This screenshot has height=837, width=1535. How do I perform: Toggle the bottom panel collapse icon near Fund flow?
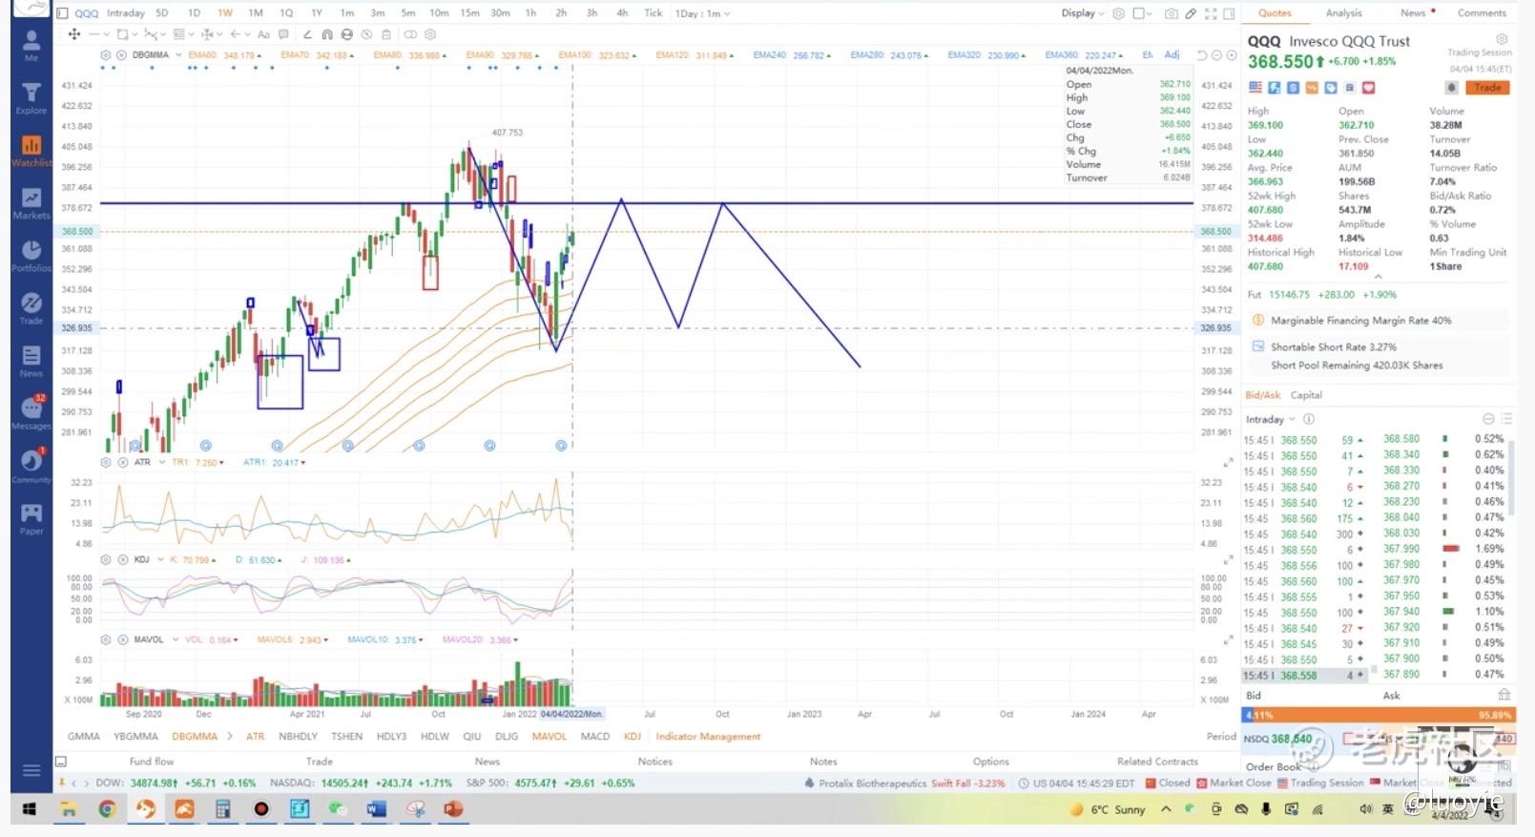point(61,762)
